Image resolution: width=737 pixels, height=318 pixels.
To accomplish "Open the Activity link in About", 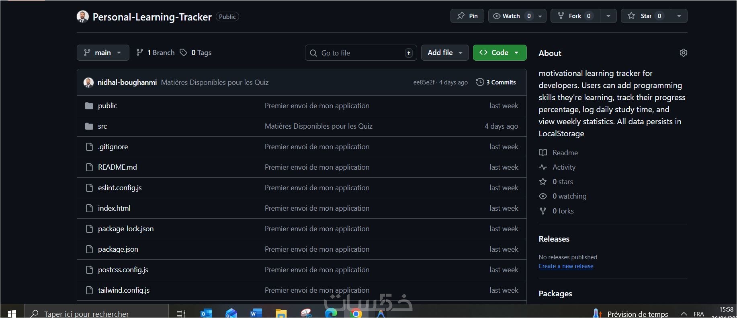I will (557, 167).
